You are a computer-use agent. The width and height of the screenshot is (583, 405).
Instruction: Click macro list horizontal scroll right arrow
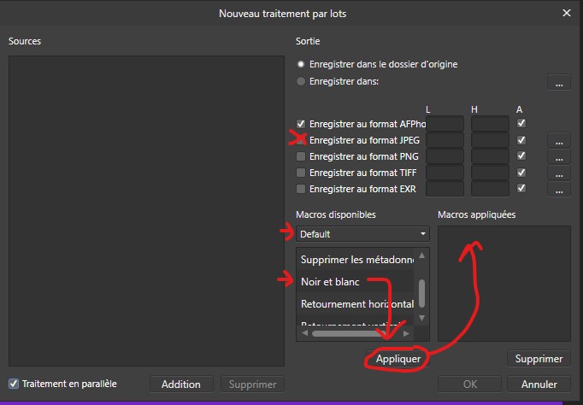tap(406, 333)
